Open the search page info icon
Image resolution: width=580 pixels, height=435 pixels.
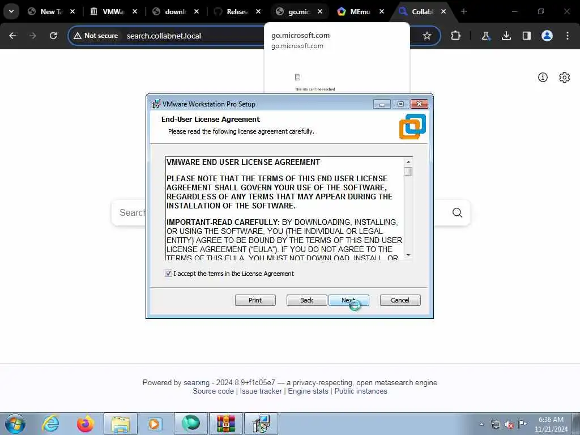pyautogui.click(x=543, y=77)
